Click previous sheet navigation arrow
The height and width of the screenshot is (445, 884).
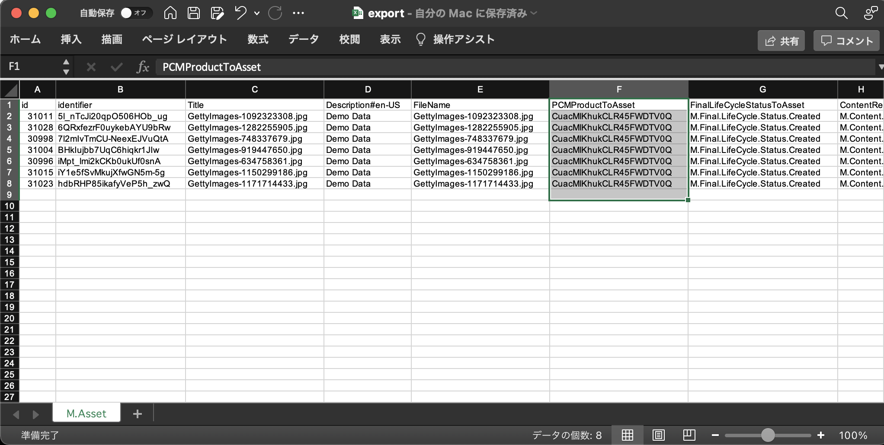(x=16, y=414)
